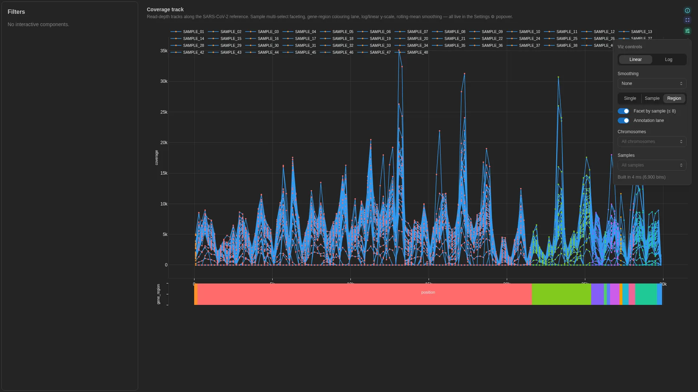
Task: Toggle SAMPLE_01 legend entry
Action: pyautogui.click(x=187, y=32)
